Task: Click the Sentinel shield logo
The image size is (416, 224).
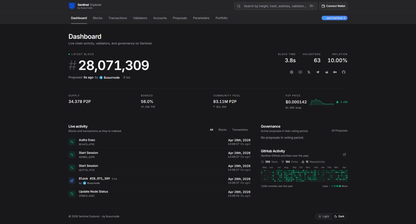Action: click(72, 6)
